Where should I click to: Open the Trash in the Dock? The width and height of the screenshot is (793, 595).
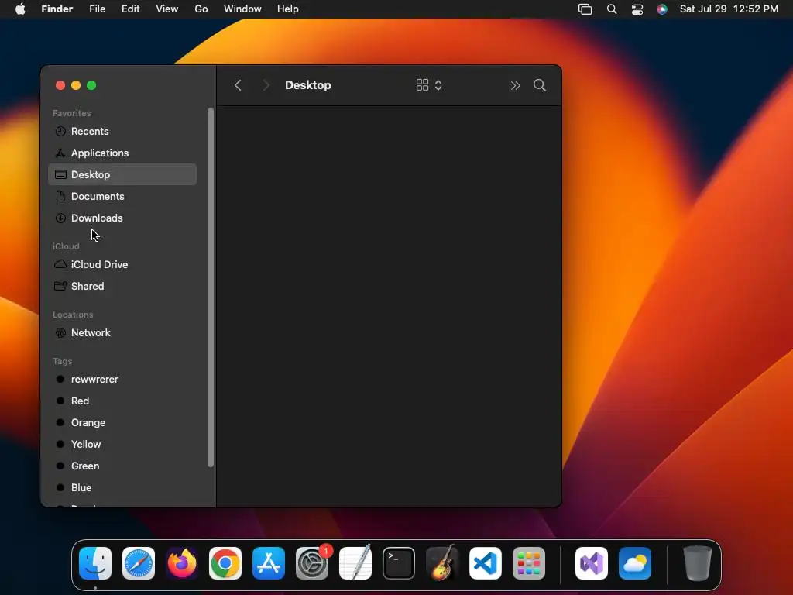pos(698,563)
